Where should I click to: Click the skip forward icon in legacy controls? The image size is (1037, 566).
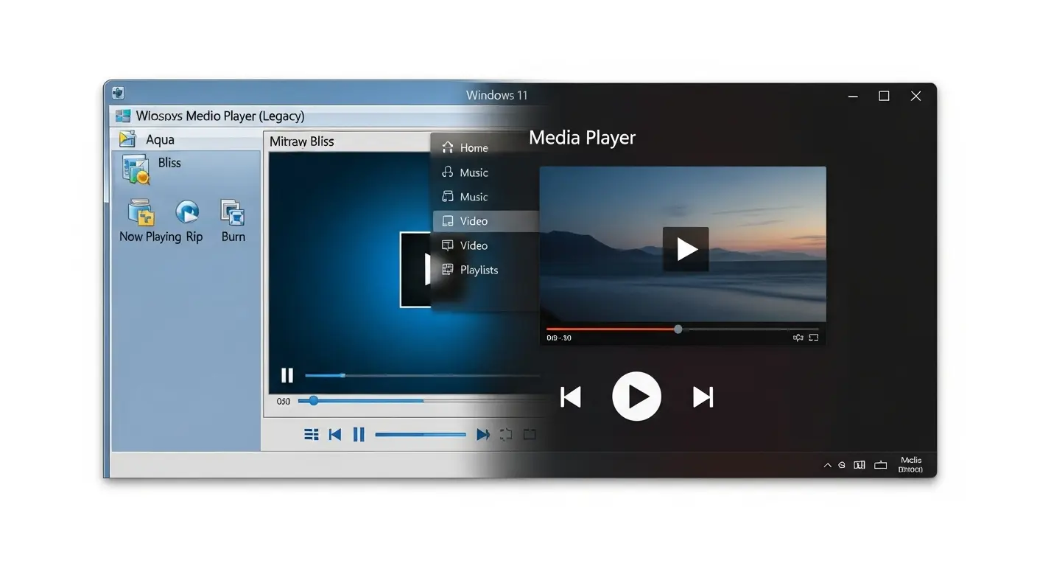click(484, 434)
